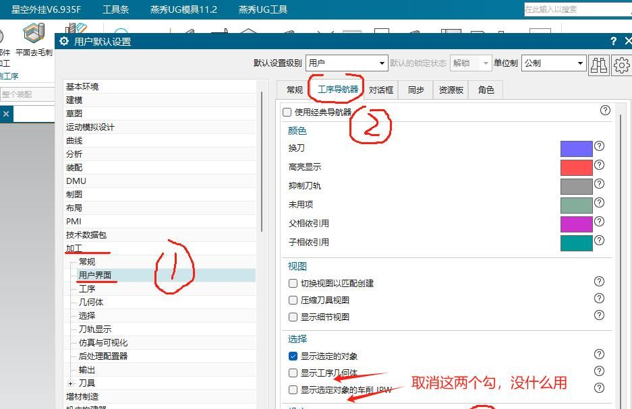Switch to the 对话框 tab

380,90
